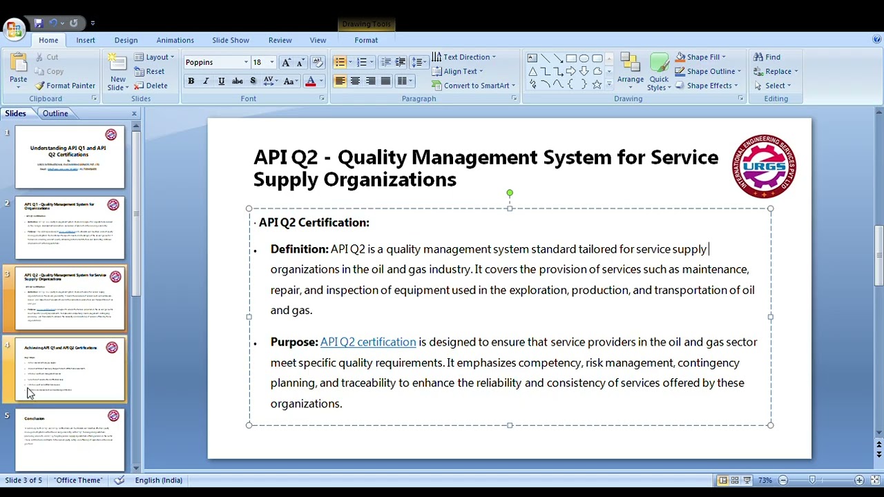
Task: Activate Format Painter
Action: click(66, 86)
